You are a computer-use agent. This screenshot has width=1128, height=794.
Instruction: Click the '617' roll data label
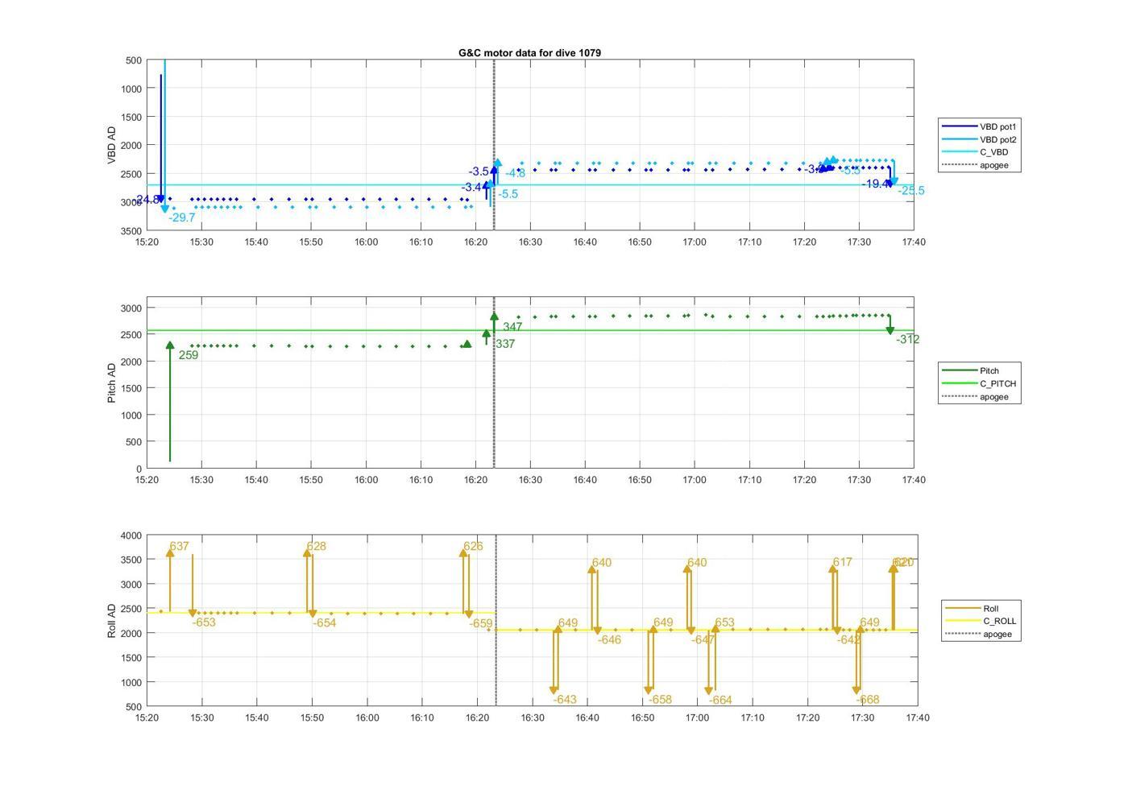pos(843,562)
